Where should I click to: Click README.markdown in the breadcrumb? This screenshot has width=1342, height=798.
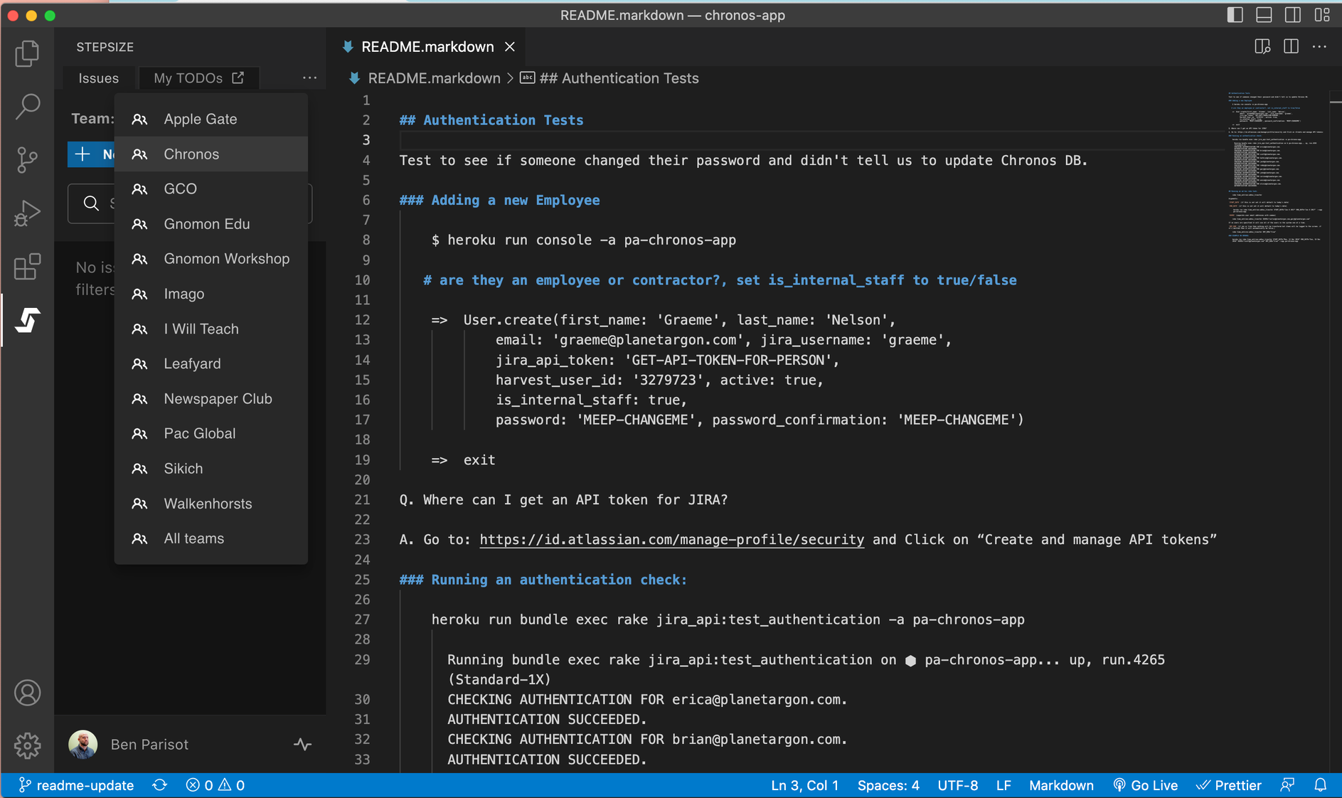[435, 78]
